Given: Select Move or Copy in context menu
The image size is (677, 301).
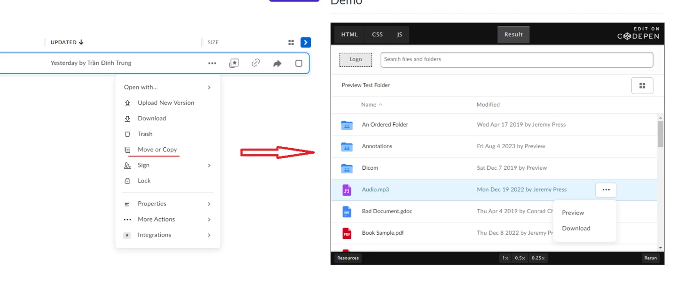Looking at the screenshot, I should pyautogui.click(x=157, y=150).
